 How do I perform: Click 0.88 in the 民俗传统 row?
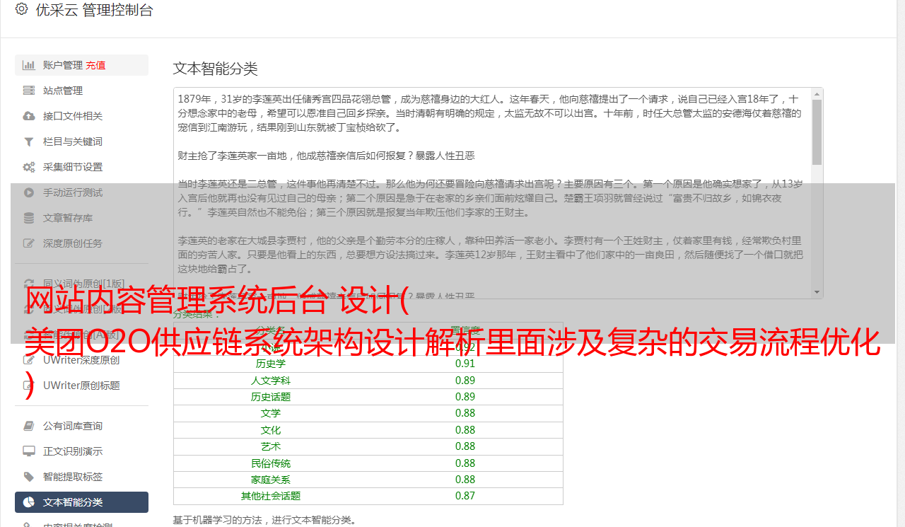465,463
